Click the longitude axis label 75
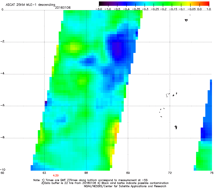This screenshot has width=214, height=188. [212, 173]
